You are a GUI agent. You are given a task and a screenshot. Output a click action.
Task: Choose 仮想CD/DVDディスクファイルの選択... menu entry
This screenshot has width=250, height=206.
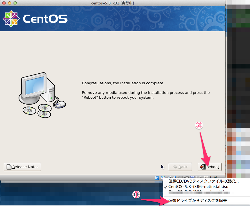click(x=204, y=181)
